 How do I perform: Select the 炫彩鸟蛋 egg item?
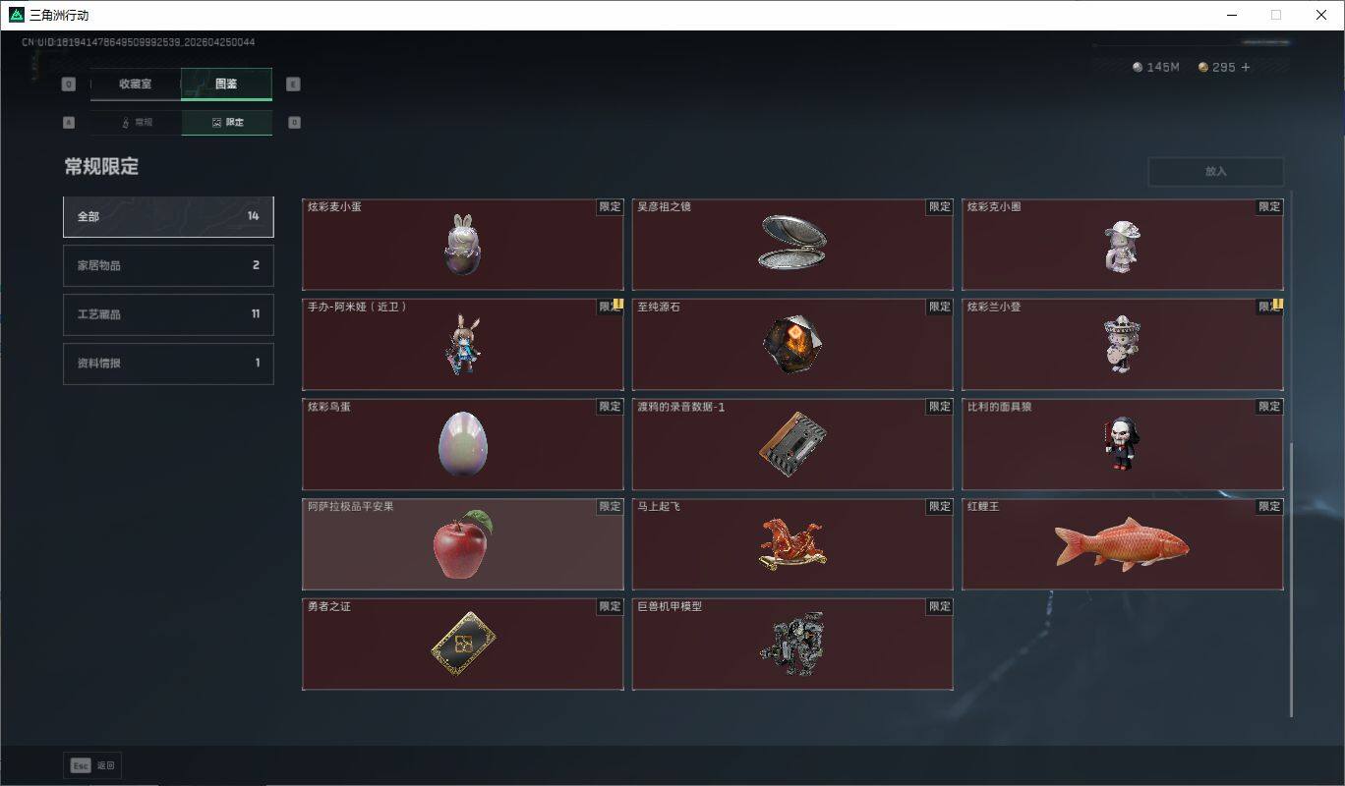(x=463, y=444)
